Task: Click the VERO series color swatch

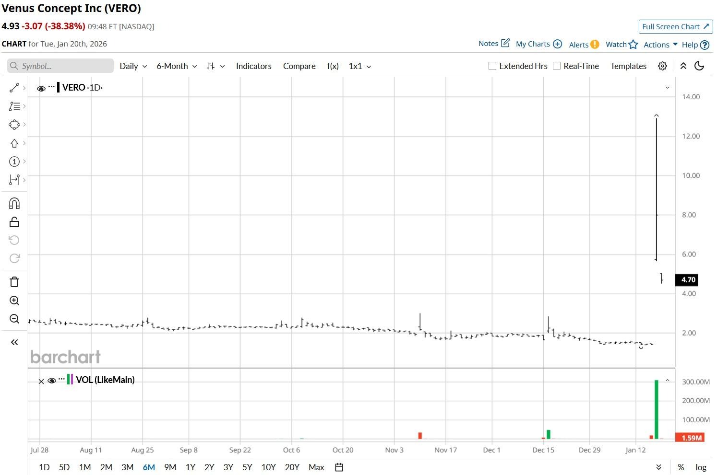Action: click(59, 87)
